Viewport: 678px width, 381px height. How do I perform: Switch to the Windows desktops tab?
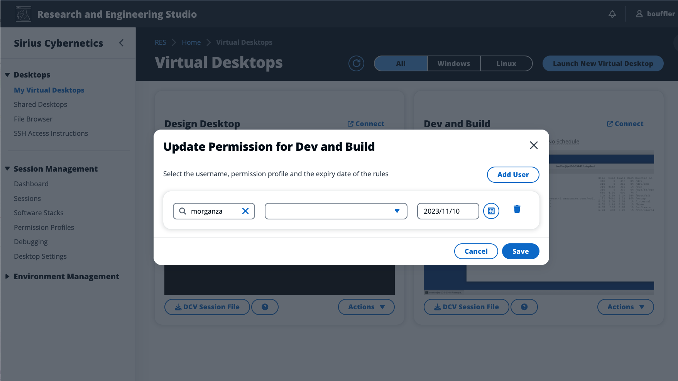pos(453,63)
